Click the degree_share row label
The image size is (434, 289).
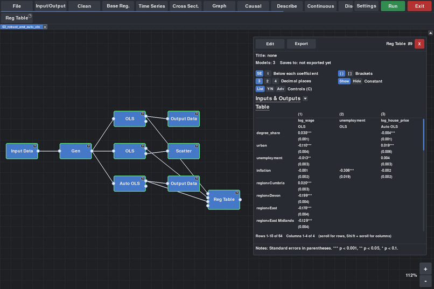coord(268,133)
